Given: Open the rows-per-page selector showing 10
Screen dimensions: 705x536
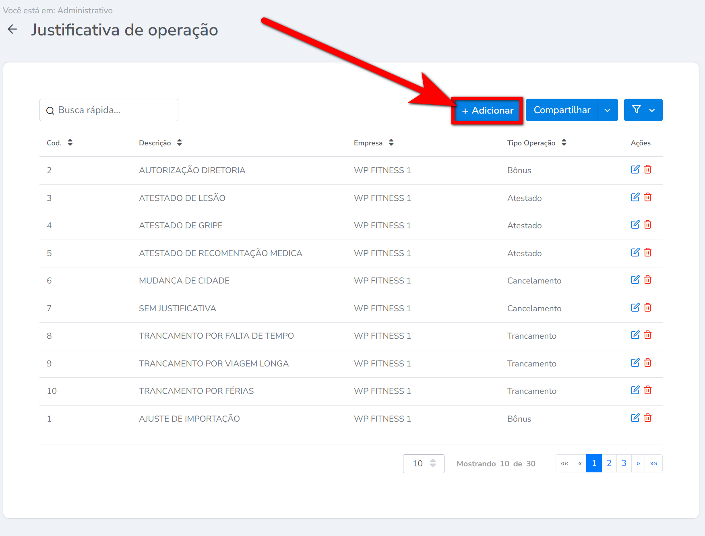Looking at the screenshot, I should (x=424, y=464).
